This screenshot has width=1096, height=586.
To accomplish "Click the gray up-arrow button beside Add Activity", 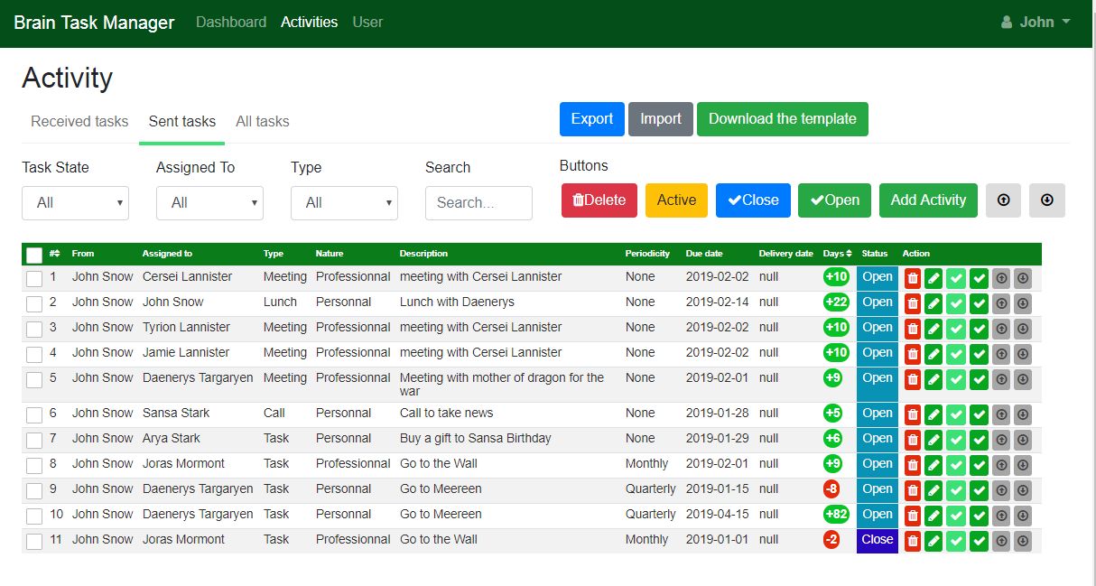I will [1003, 200].
